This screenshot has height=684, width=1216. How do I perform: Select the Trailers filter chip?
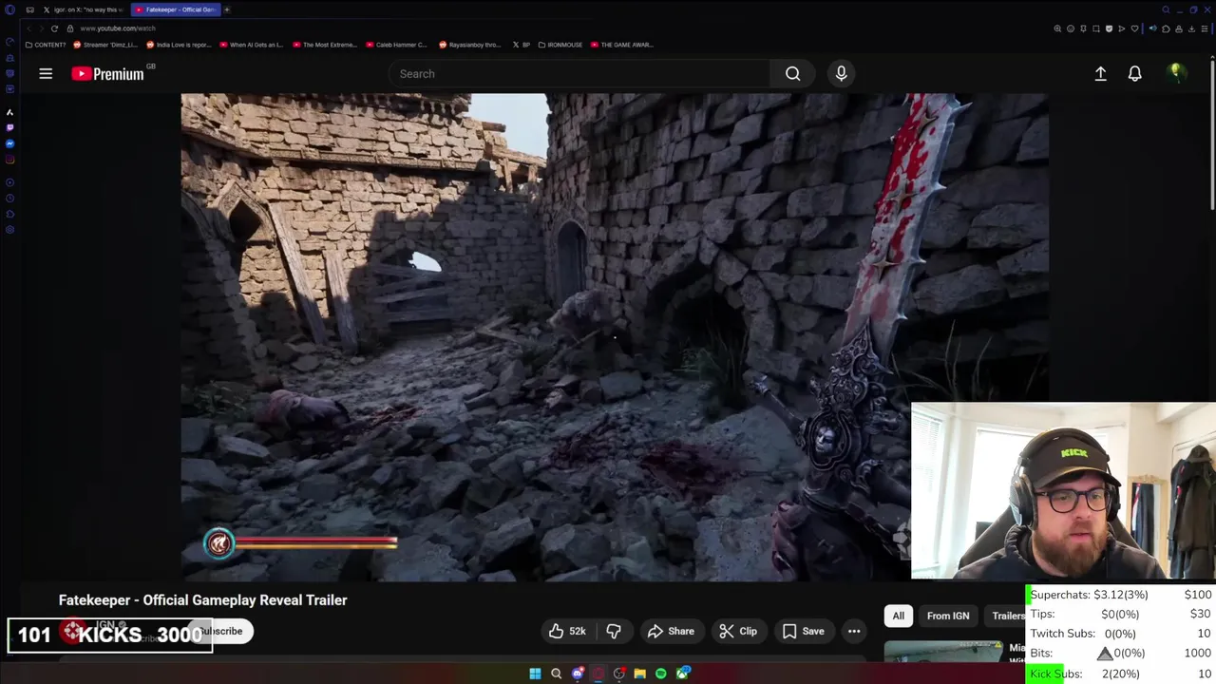tap(1008, 616)
